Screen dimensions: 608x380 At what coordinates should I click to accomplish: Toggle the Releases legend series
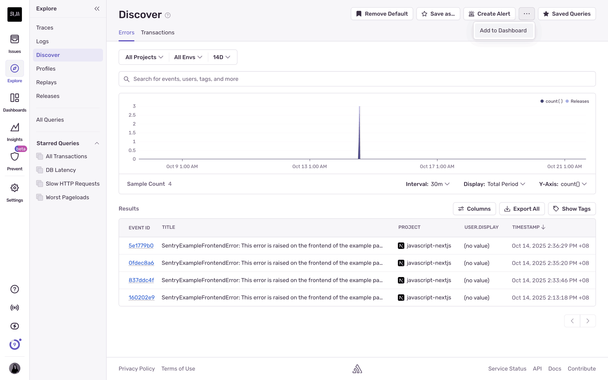coord(577,101)
